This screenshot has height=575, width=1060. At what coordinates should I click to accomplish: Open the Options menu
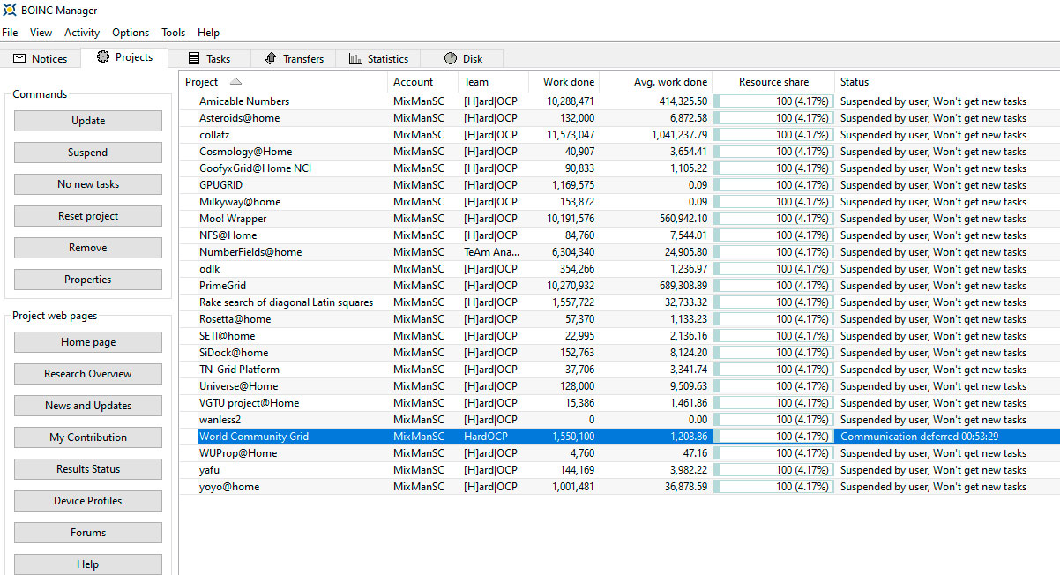click(x=131, y=33)
